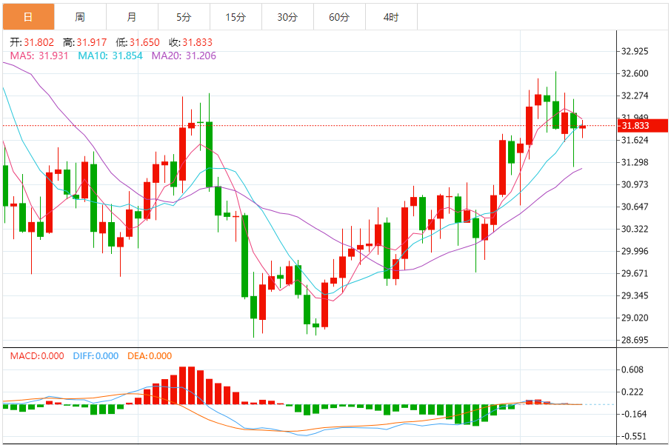Click the DIFF:0.000 indicator label

pos(96,356)
